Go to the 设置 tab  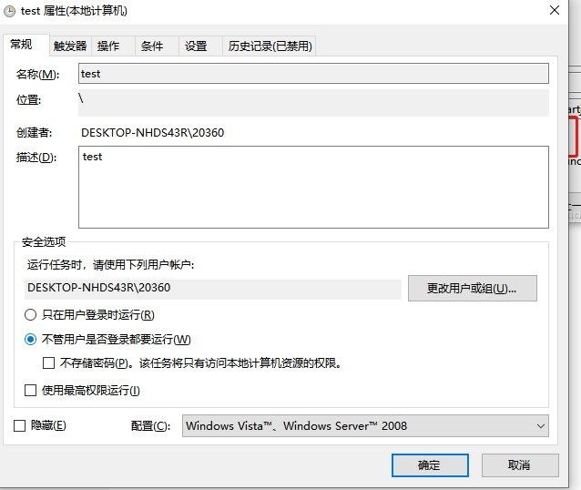200,46
